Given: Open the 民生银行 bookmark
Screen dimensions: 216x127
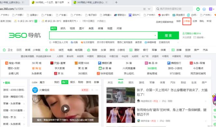Looking at the screenshot, I should 179,15.
